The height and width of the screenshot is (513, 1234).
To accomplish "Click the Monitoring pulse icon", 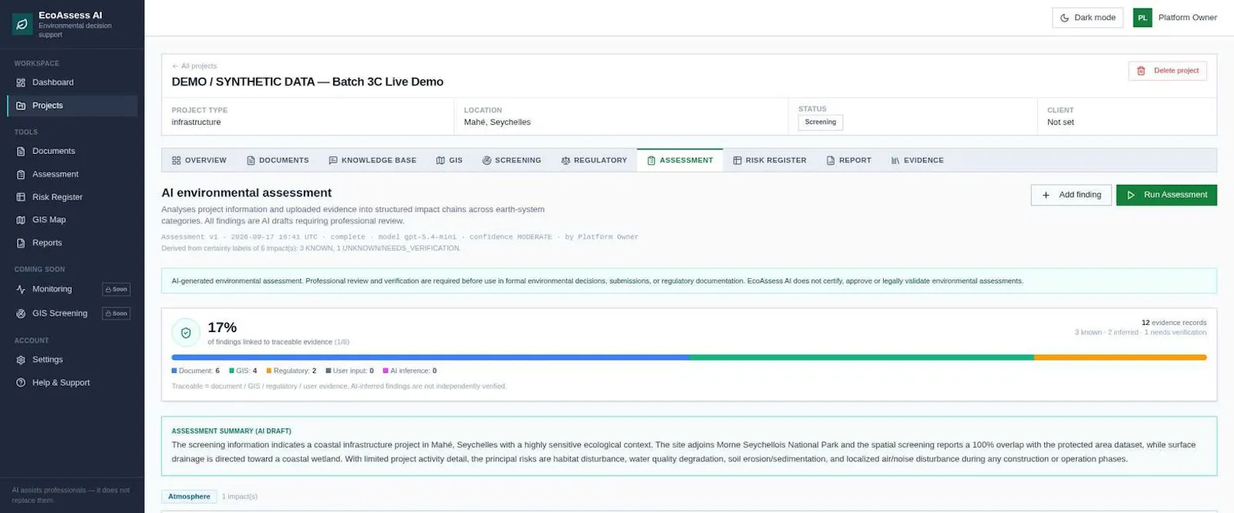I will click(x=21, y=289).
